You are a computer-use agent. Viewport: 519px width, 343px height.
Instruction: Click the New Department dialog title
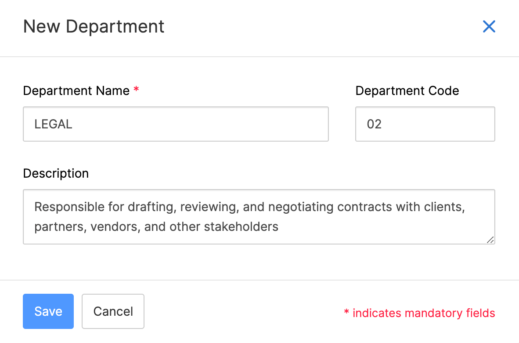point(94,26)
